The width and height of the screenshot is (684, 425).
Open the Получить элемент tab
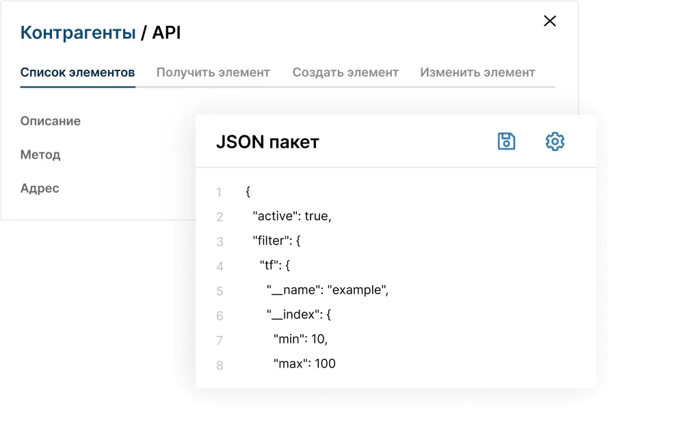tap(213, 72)
